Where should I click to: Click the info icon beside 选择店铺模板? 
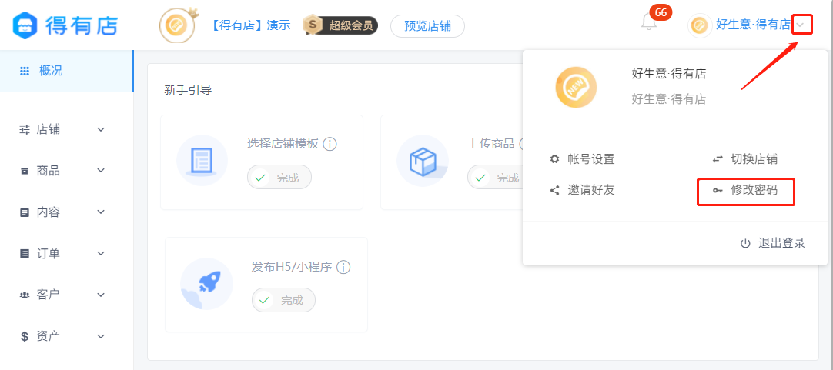330,144
